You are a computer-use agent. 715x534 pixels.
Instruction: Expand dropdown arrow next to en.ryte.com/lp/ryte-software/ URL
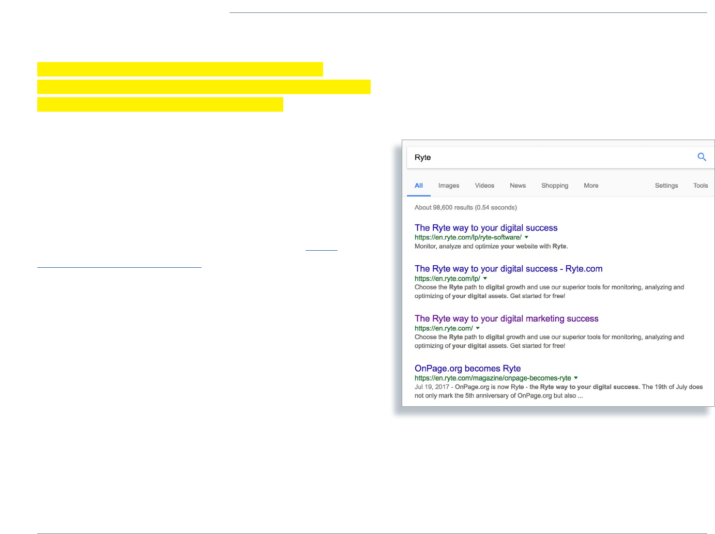coord(526,237)
